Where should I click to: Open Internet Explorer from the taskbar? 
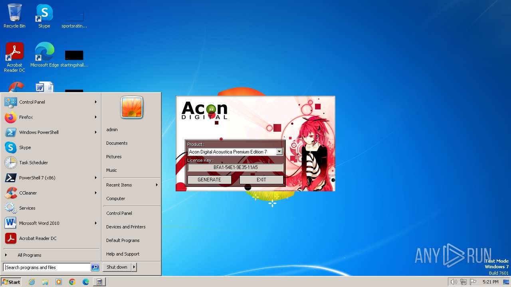pyautogui.click(x=32, y=282)
